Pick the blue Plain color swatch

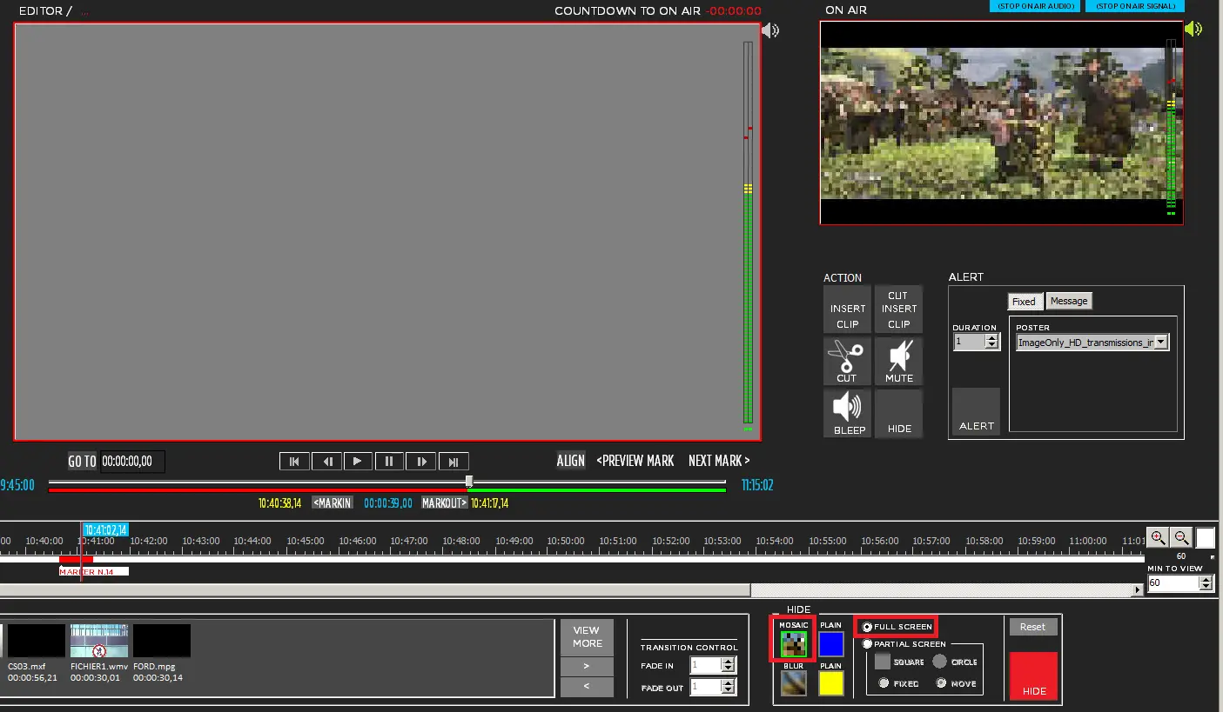pyautogui.click(x=831, y=644)
